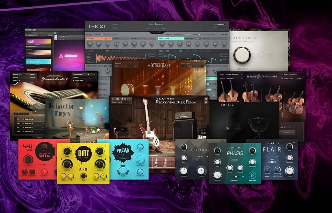
Task: Select the frame drum in Middle East
Action: click(127, 89)
